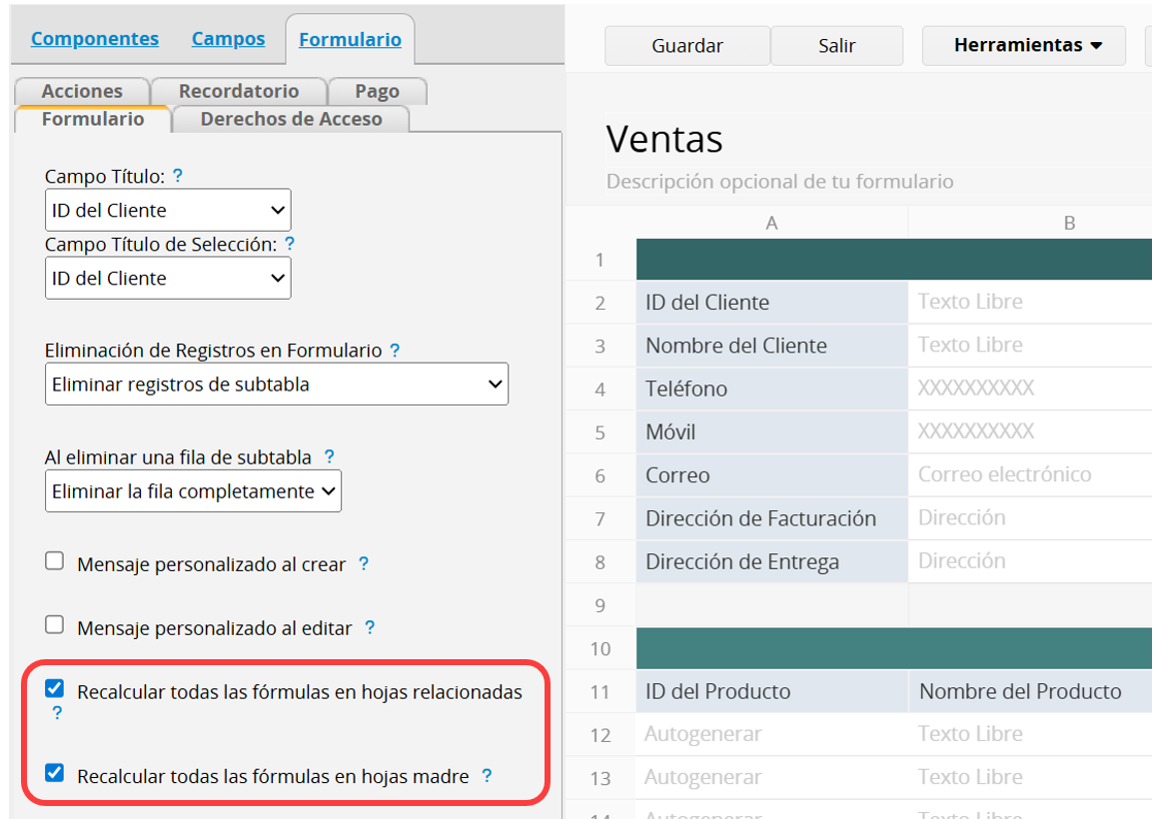Click help icon for recalcular fórmulas en hojas madre

[x=487, y=775]
